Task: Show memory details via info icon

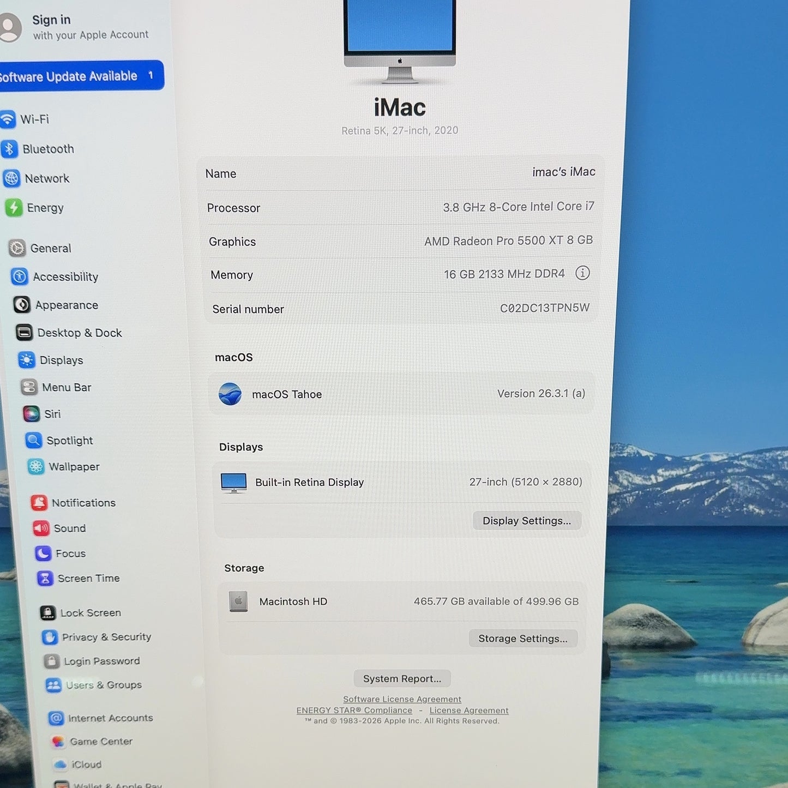Action: point(582,273)
